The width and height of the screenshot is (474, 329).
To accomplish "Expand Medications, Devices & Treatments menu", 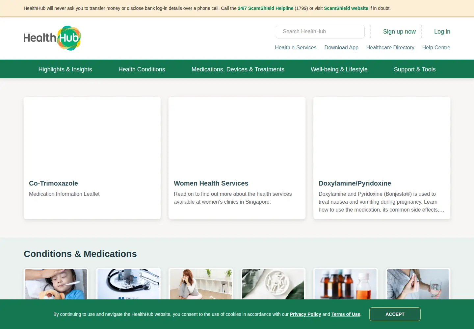I will [x=238, y=69].
